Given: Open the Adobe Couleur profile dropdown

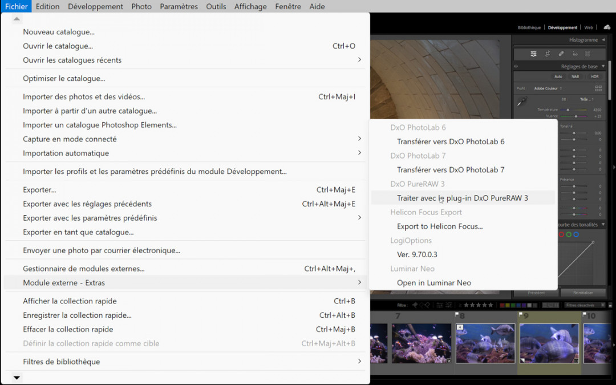Looking at the screenshot, I should tap(548, 88).
